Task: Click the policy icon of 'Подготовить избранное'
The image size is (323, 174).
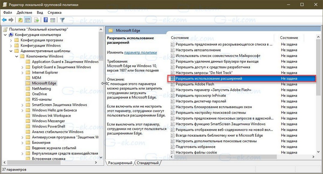Action: click(x=173, y=147)
